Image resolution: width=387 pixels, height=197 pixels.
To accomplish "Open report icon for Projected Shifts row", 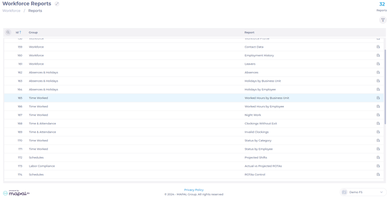I will (x=378, y=157).
